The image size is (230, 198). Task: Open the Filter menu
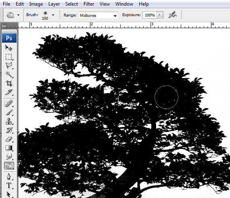coord(89,4)
